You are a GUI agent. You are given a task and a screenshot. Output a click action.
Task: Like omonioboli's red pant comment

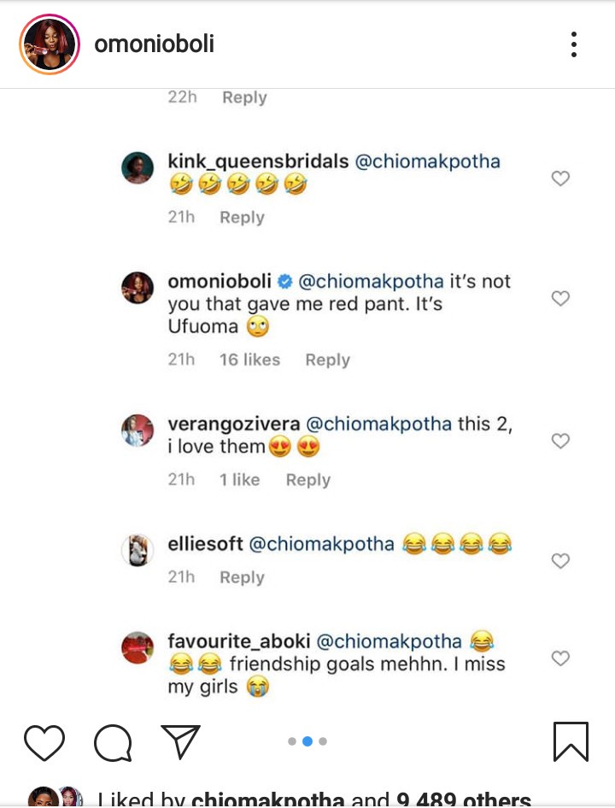pos(560,298)
